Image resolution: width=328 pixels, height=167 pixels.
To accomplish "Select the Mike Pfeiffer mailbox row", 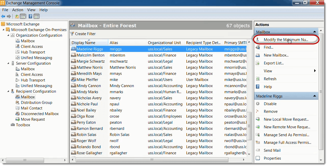I will pyautogui.click(x=87, y=80).
